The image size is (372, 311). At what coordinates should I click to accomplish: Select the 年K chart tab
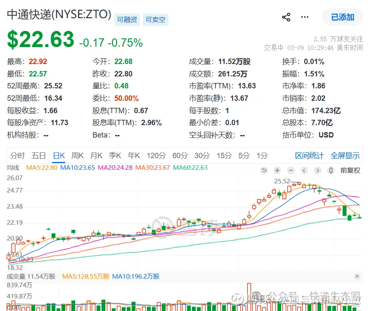pos(134,155)
